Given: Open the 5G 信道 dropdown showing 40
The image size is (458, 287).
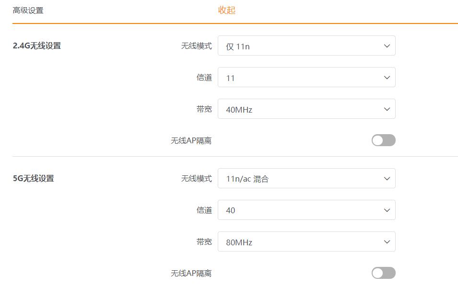Looking at the screenshot, I should pyautogui.click(x=306, y=210).
